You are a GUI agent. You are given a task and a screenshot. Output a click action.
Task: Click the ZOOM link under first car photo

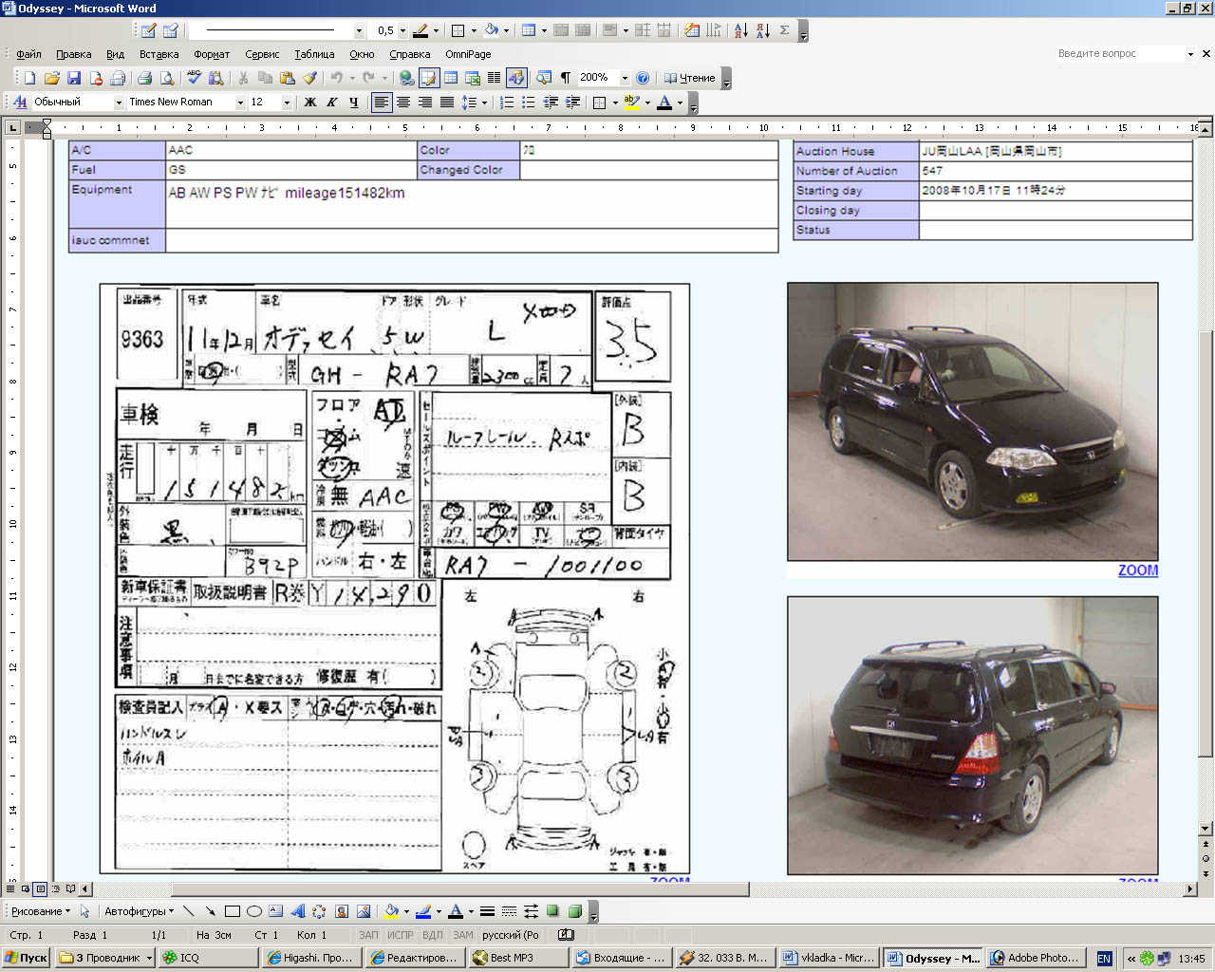click(1137, 570)
